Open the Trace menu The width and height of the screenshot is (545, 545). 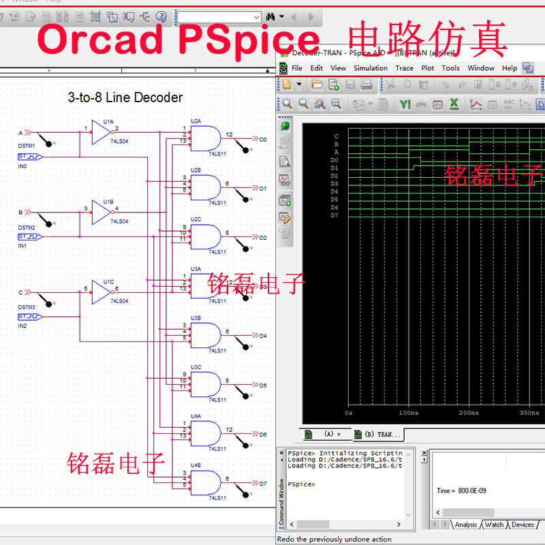point(404,68)
